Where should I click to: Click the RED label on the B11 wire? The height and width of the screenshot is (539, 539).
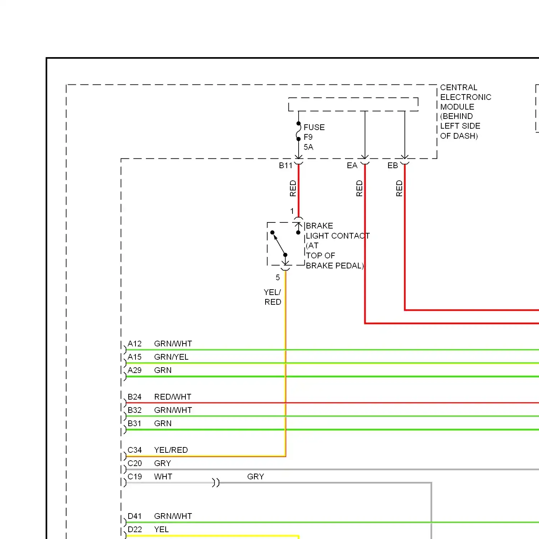(293, 188)
